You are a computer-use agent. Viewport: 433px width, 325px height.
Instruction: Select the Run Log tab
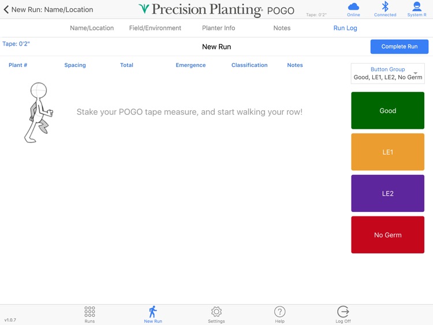(x=345, y=28)
